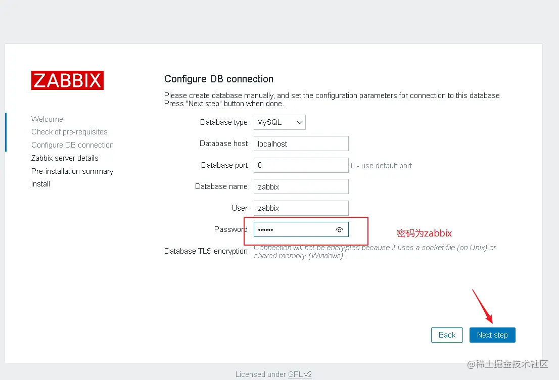Viewport: 559px width, 380px height.
Task: Click the Back button
Action: tap(447, 335)
